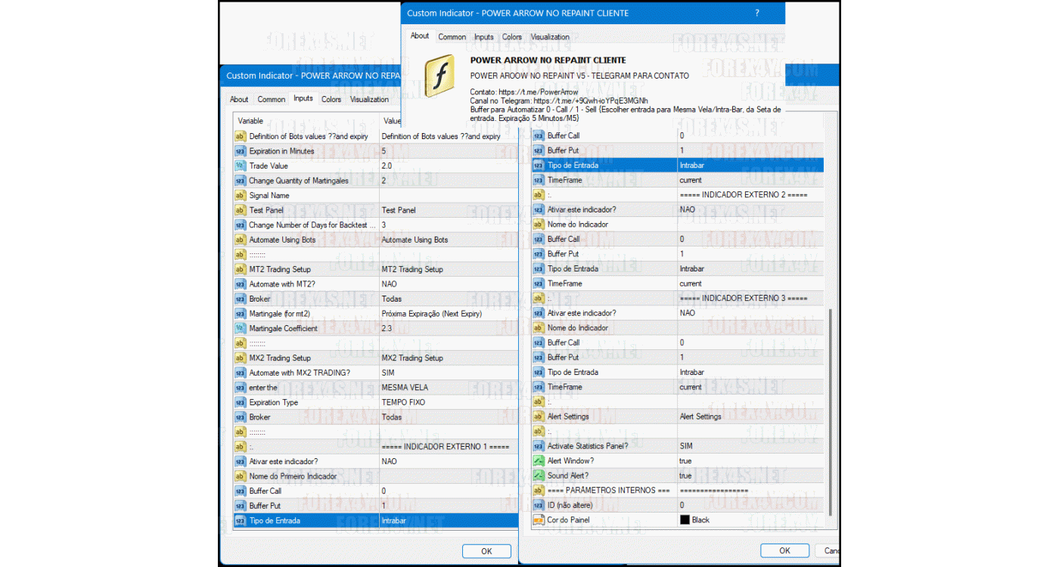Image resolution: width=1059 pixels, height=567 pixels.
Task: Open the About tab in front window
Action: (420, 36)
